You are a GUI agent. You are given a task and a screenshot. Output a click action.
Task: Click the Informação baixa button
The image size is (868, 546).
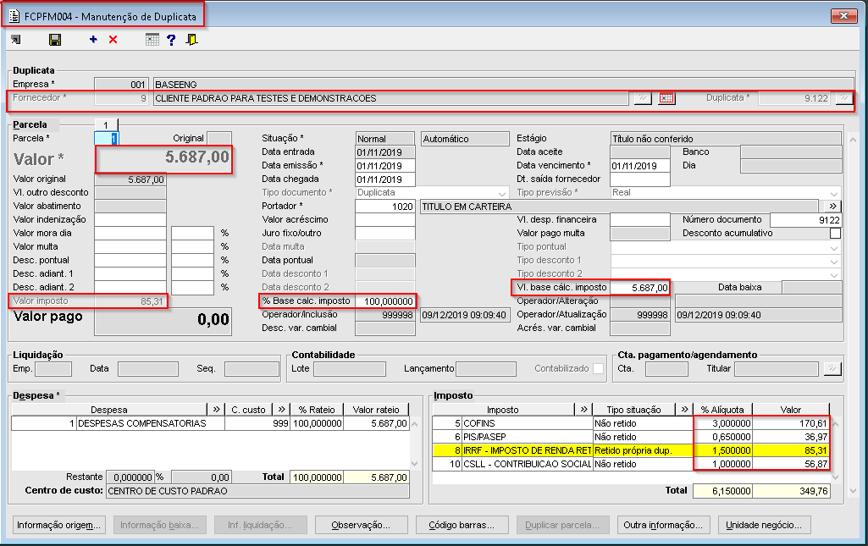(x=159, y=525)
